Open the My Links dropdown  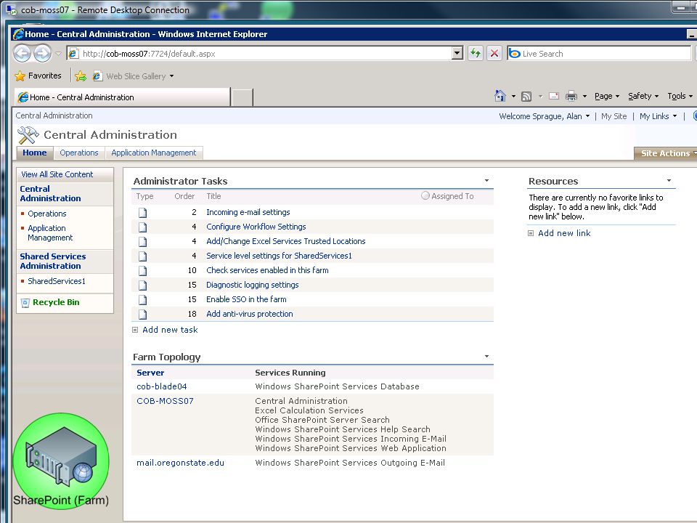click(658, 116)
